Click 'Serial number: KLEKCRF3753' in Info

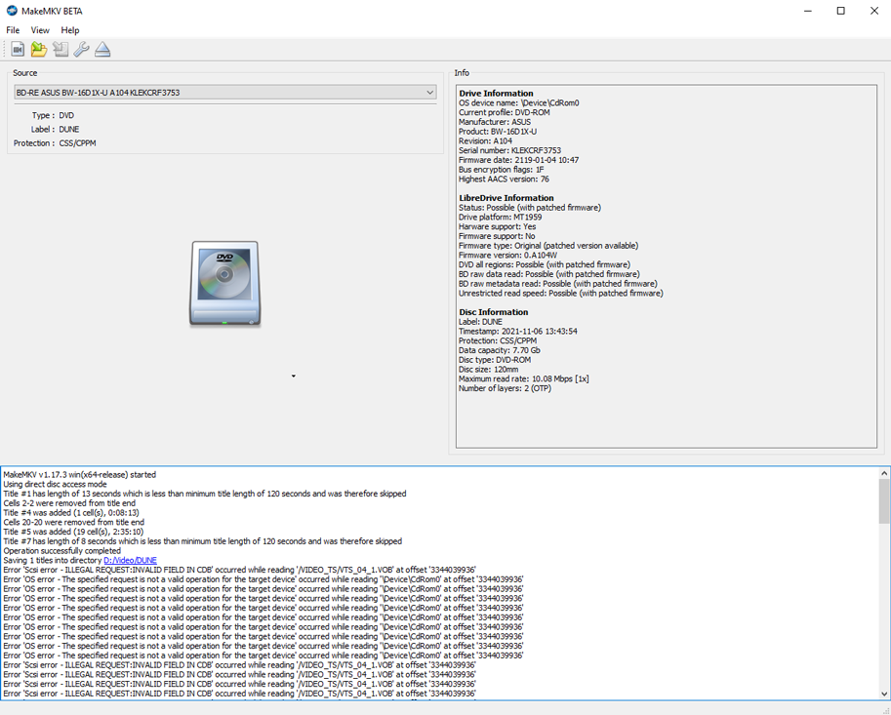click(x=509, y=150)
